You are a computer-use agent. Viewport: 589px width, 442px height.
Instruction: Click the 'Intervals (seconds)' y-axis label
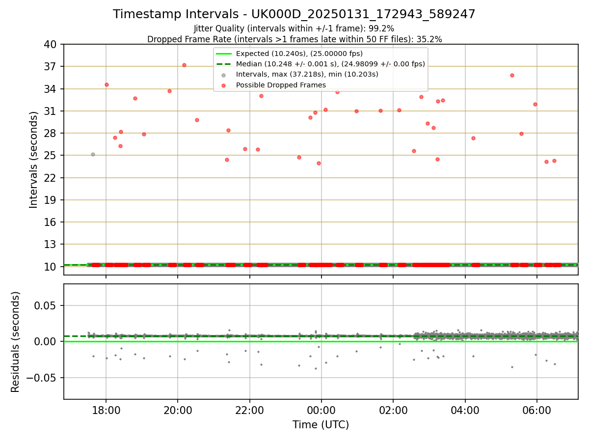(33, 160)
